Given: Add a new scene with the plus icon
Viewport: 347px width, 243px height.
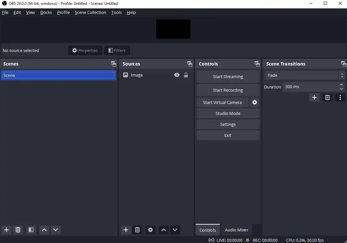Looking at the screenshot, I should point(6,230).
